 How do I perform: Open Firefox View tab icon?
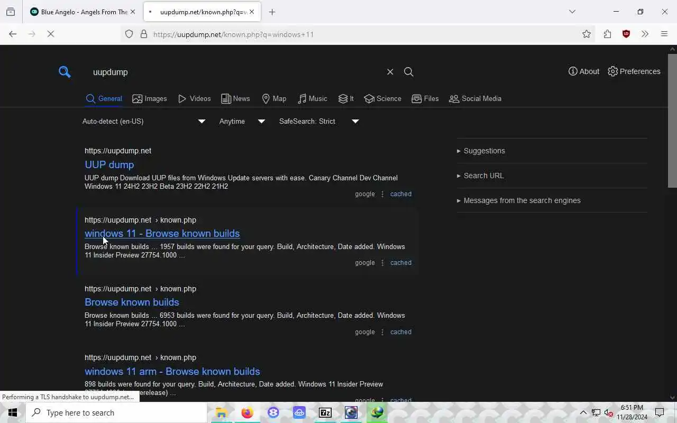tap(11, 12)
